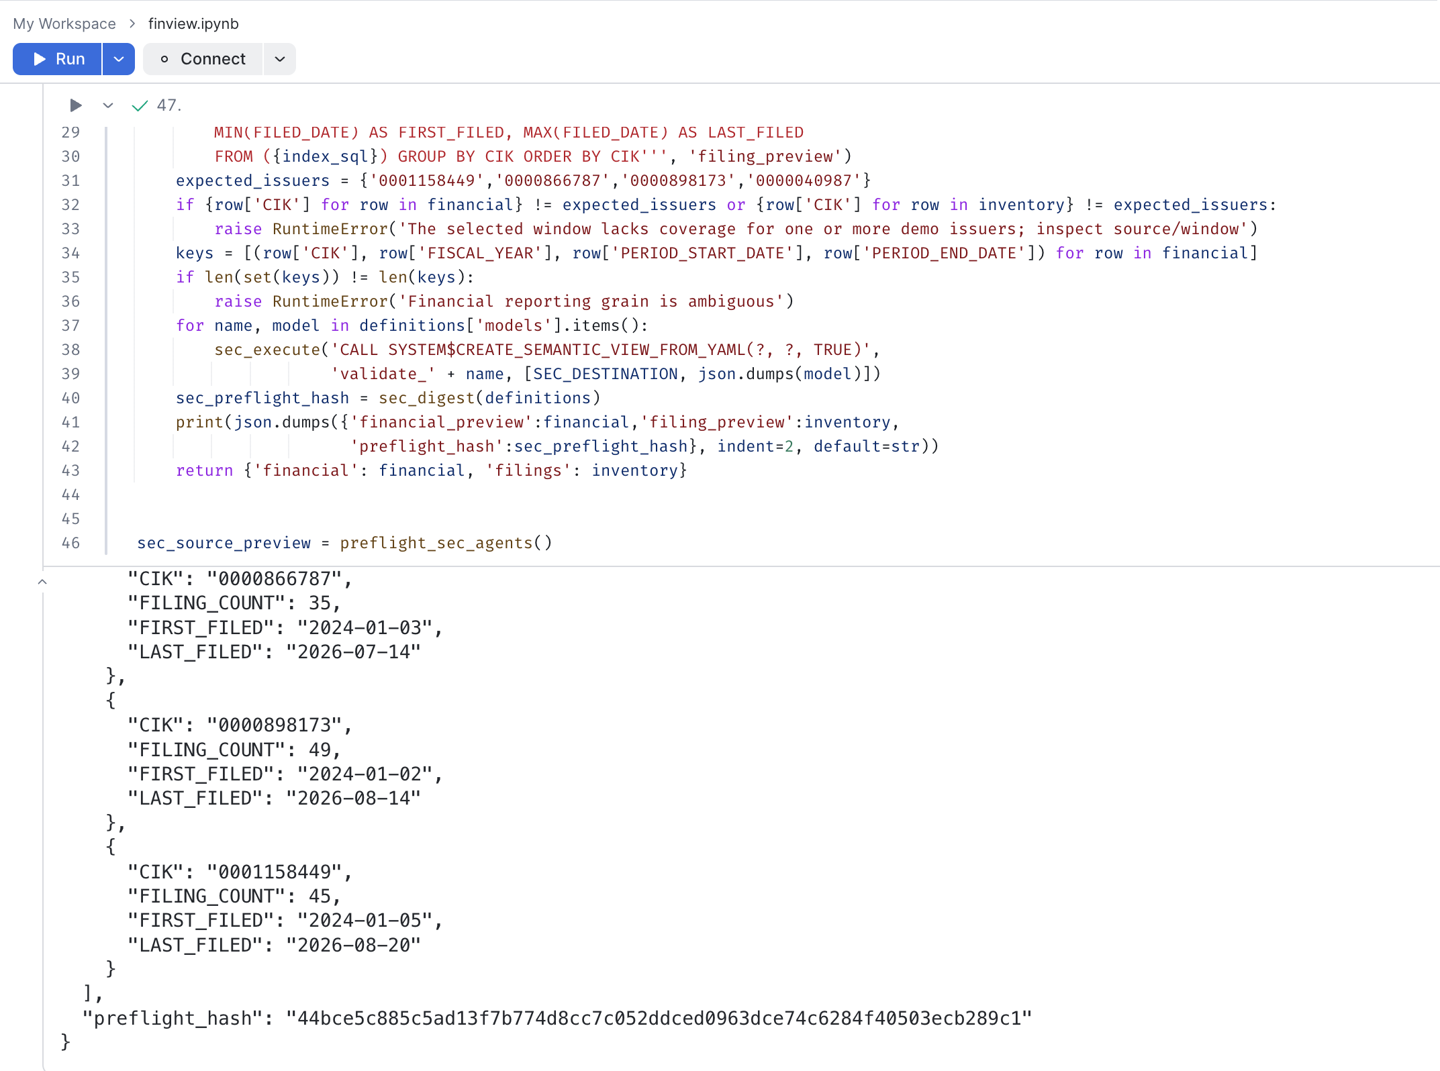The image size is (1440, 1071).
Task: Click line 31 expected_issuers assignment
Action: pyautogui.click(x=523, y=181)
